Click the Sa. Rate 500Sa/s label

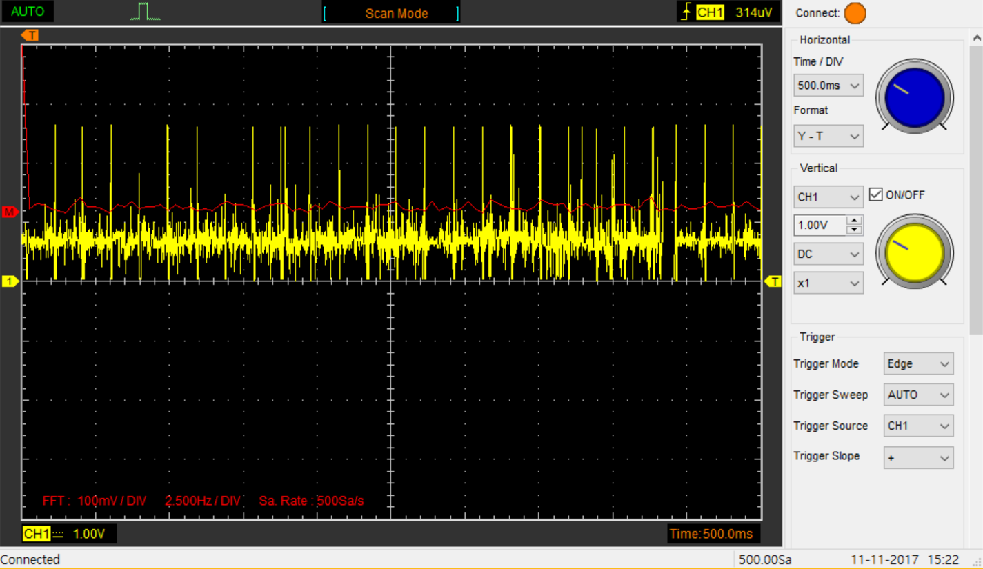click(x=311, y=501)
